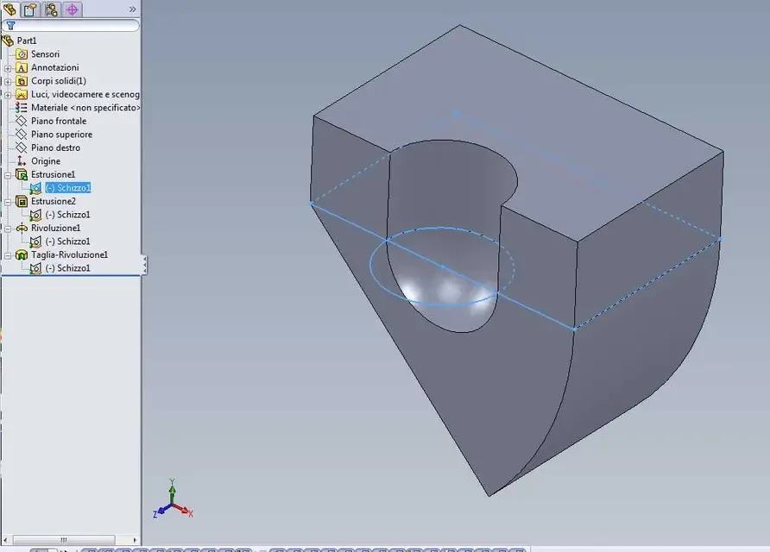Image resolution: width=770 pixels, height=552 pixels.
Task: Click the horizontal scrollbar thumb in tree
Action: pyautogui.click(x=64, y=540)
